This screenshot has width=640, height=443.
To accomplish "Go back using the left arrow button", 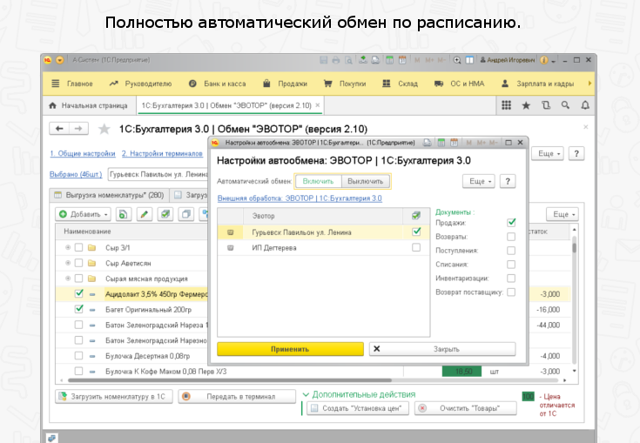I will click(60, 129).
